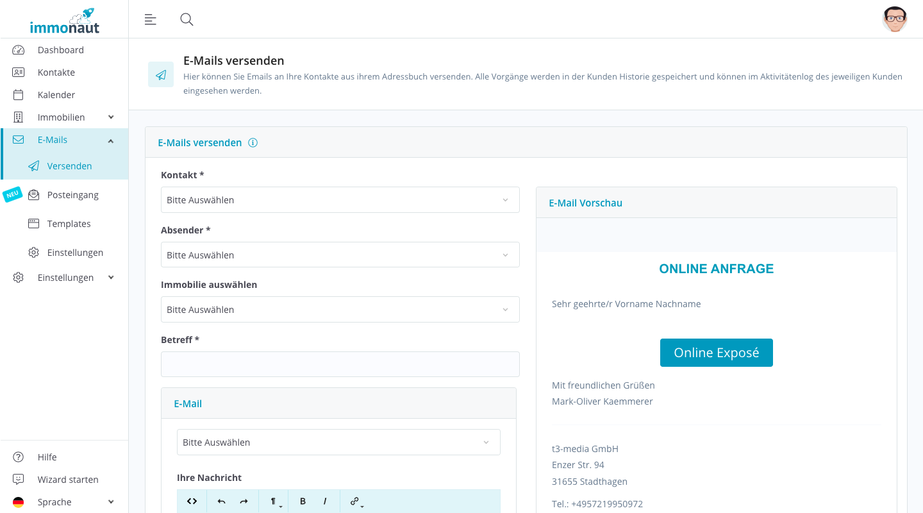Open the search magnifier icon
The height and width of the screenshot is (513, 923).
point(187,19)
